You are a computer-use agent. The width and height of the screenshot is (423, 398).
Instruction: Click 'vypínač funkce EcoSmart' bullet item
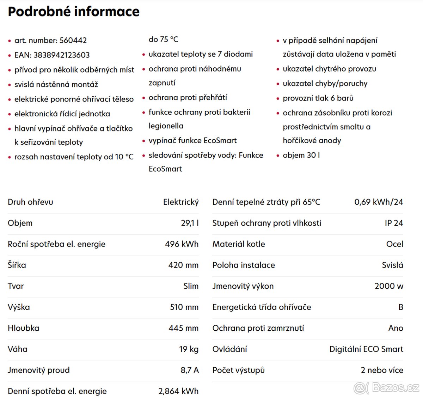point(192,141)
